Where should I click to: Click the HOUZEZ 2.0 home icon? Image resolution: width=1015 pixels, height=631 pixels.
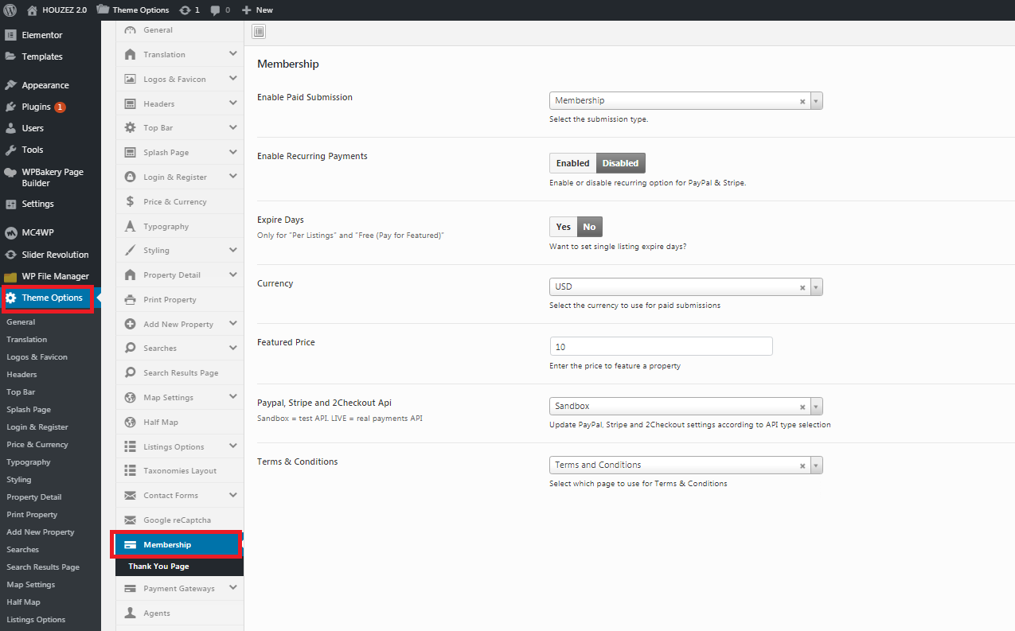click(32, 10)
